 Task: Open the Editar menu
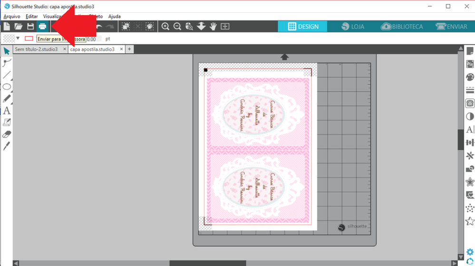click(31, 16)
